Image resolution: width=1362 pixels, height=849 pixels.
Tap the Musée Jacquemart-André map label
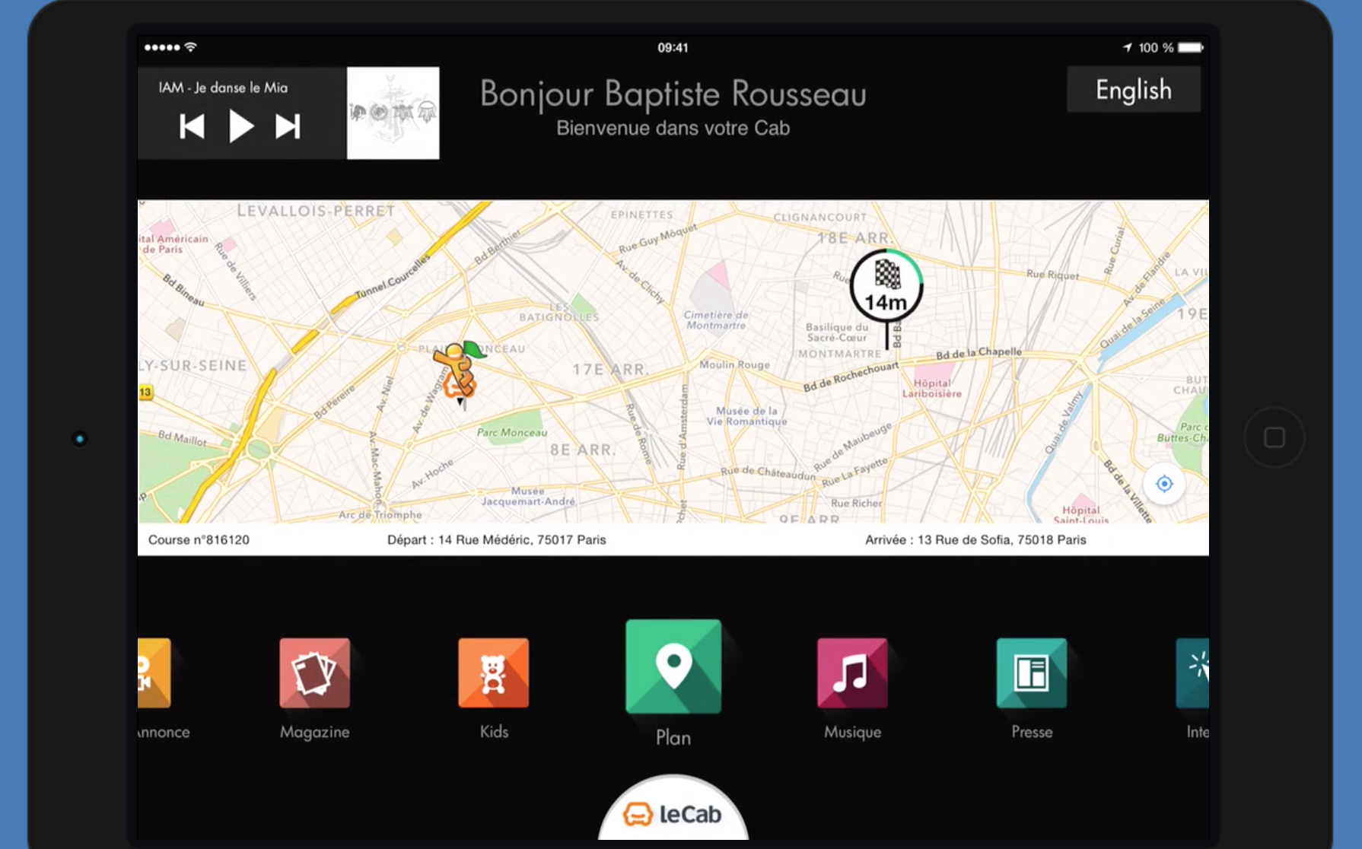coord(528,496)
